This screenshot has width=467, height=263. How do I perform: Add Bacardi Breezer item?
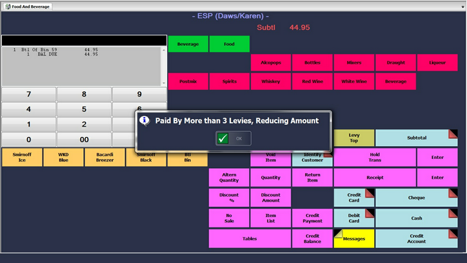coord(104,158)
